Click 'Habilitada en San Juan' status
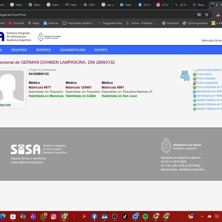222x222 pixels. point(119,96)
